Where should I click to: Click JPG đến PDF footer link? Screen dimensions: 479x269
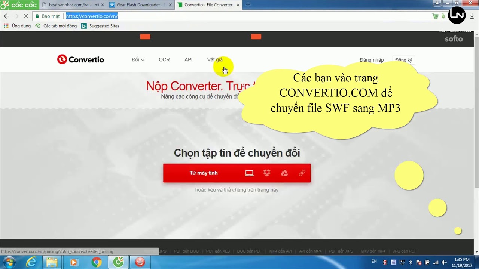point(405,251)
